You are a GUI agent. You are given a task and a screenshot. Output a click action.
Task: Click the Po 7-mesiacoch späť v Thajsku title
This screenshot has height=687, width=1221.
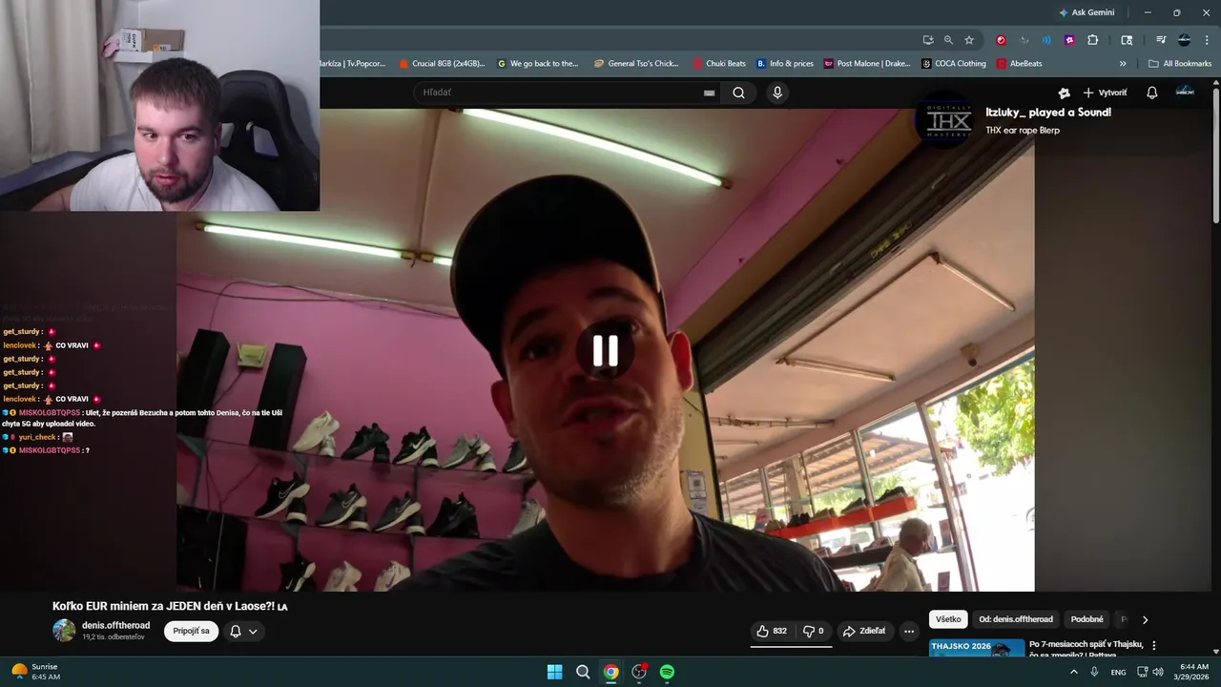click(1086, 649)
